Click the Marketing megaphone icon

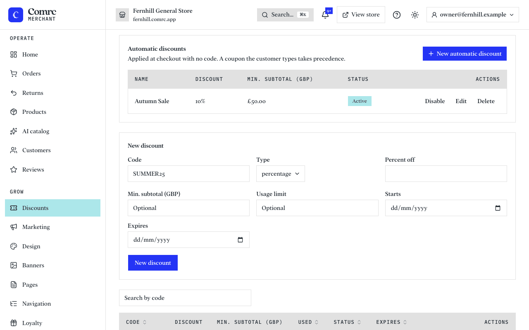(14, 227)
